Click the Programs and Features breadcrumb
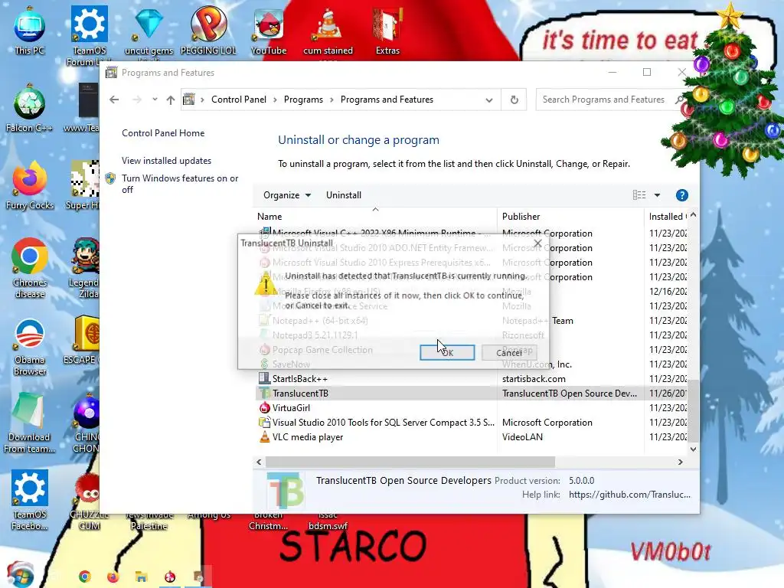 point(387,100)
